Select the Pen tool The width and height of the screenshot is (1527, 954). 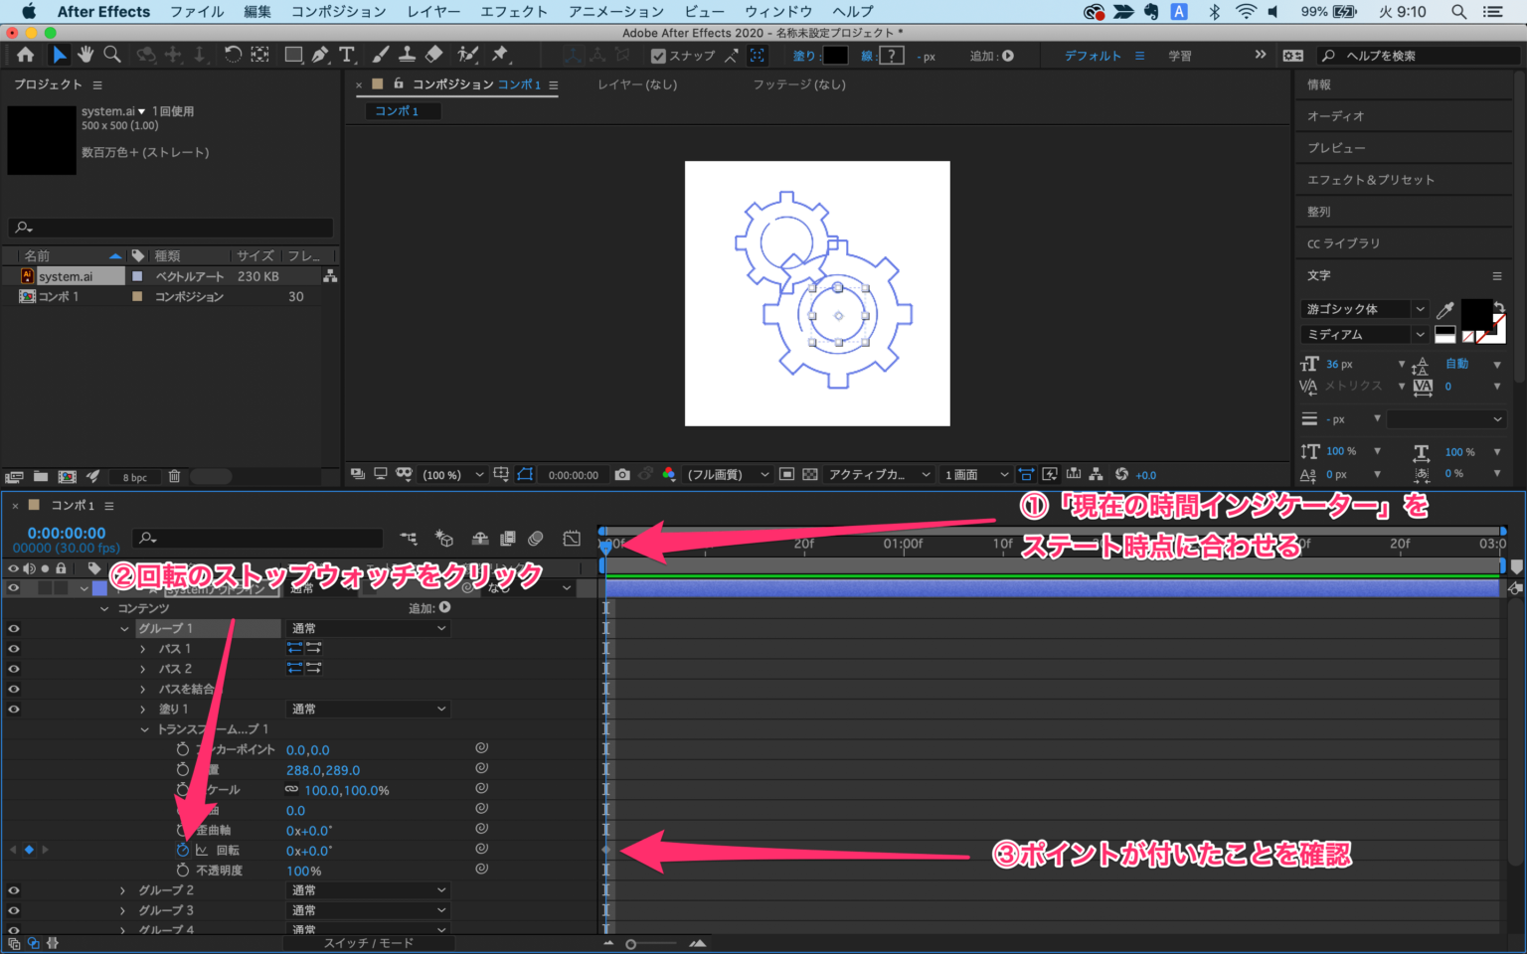(319, 55)
